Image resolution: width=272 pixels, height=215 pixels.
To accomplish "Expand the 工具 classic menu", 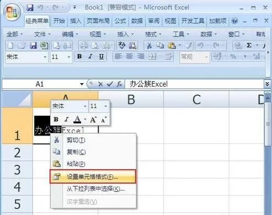I will (x=181, y=34).
